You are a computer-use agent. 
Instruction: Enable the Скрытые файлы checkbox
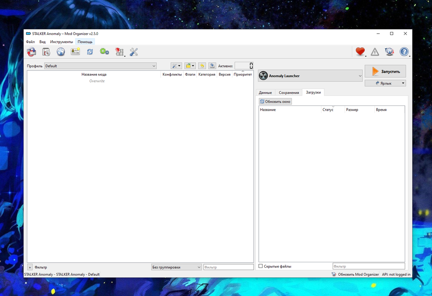coord(260,266)
